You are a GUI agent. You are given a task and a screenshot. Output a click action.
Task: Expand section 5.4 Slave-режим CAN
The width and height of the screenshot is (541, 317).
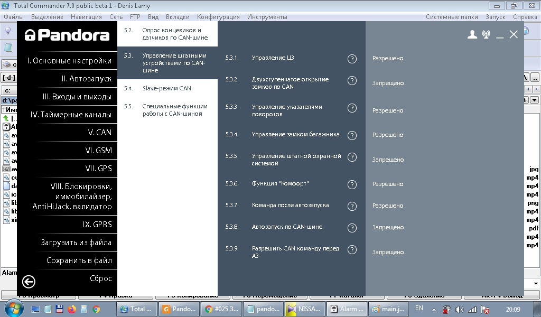pos(166,89)
